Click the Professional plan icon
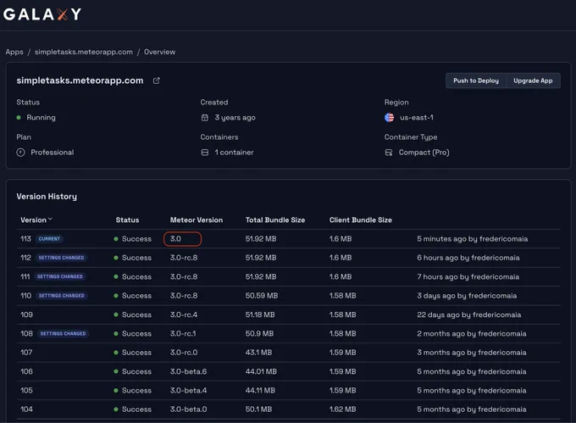The height and width of the screenshot is (423, 576). pyautogui.click(x=20, y=152)
